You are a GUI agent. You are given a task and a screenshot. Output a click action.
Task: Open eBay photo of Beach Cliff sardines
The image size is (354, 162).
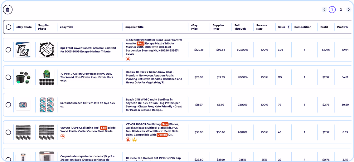click(x=23, y=105)
